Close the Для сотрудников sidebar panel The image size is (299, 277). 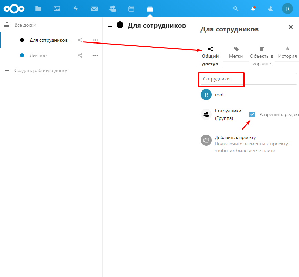[x=291, y=27]
